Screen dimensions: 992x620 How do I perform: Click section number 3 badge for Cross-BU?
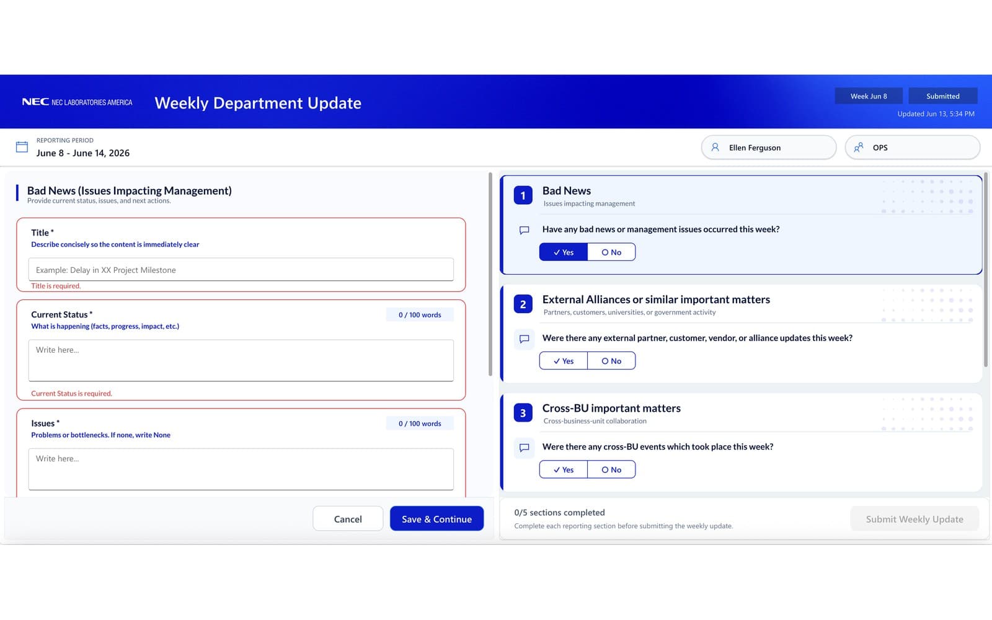[523, 413]
